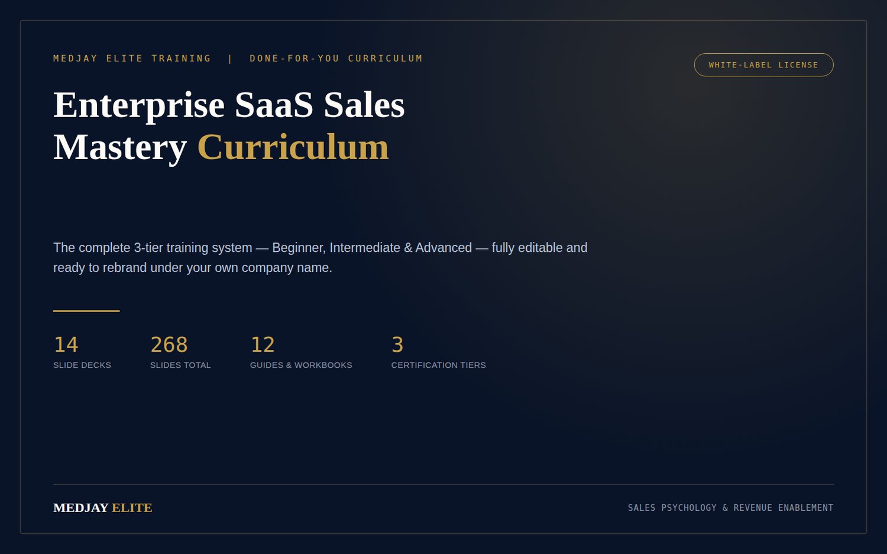This screenshot has height=554, width=887.
Task: Click the gold Curriculum word in title
Action: [293, 147]
